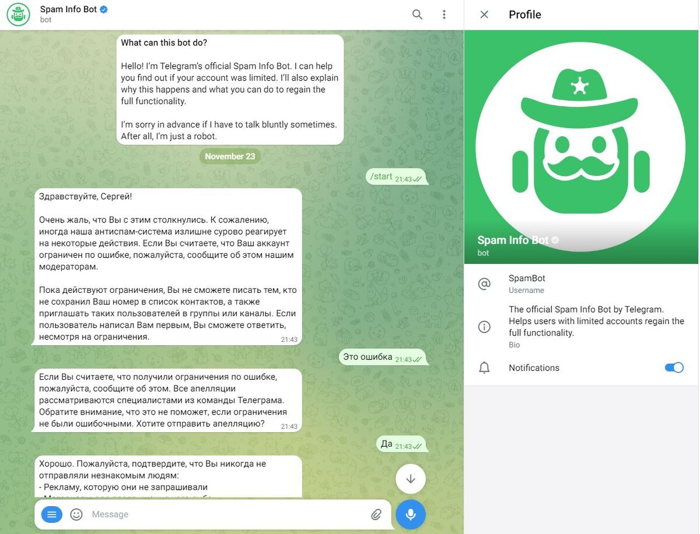Open the bot commands menu button
700x534 pixels.
pos(52,514)
